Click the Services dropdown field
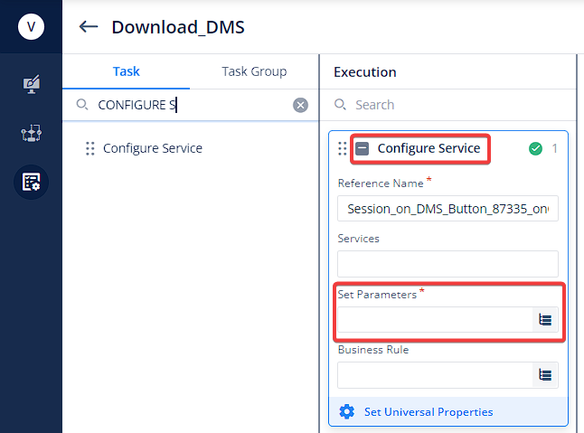 tap(447, 264)
